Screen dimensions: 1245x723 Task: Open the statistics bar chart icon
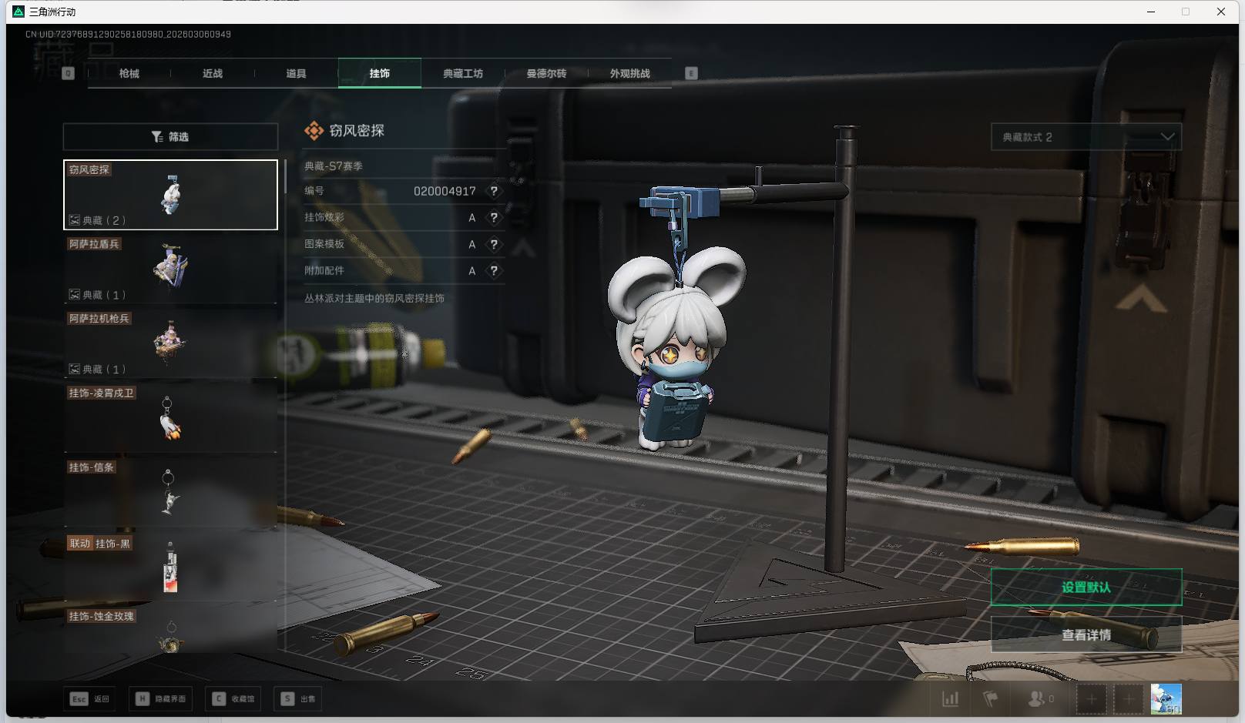click(x=951, y=699)
